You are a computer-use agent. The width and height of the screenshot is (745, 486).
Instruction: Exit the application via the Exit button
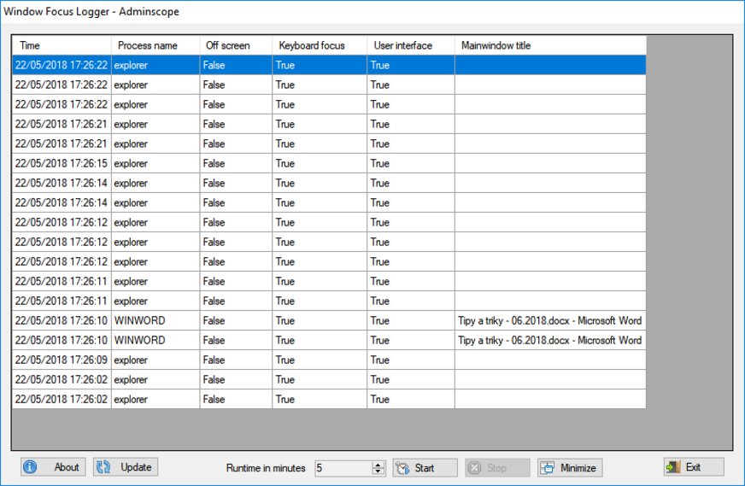pyautogui.click(x=693, y=467)
